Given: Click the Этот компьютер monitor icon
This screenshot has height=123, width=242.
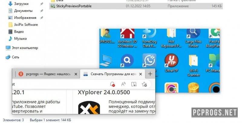Looking at the screenshot, I should coord(8,48).
